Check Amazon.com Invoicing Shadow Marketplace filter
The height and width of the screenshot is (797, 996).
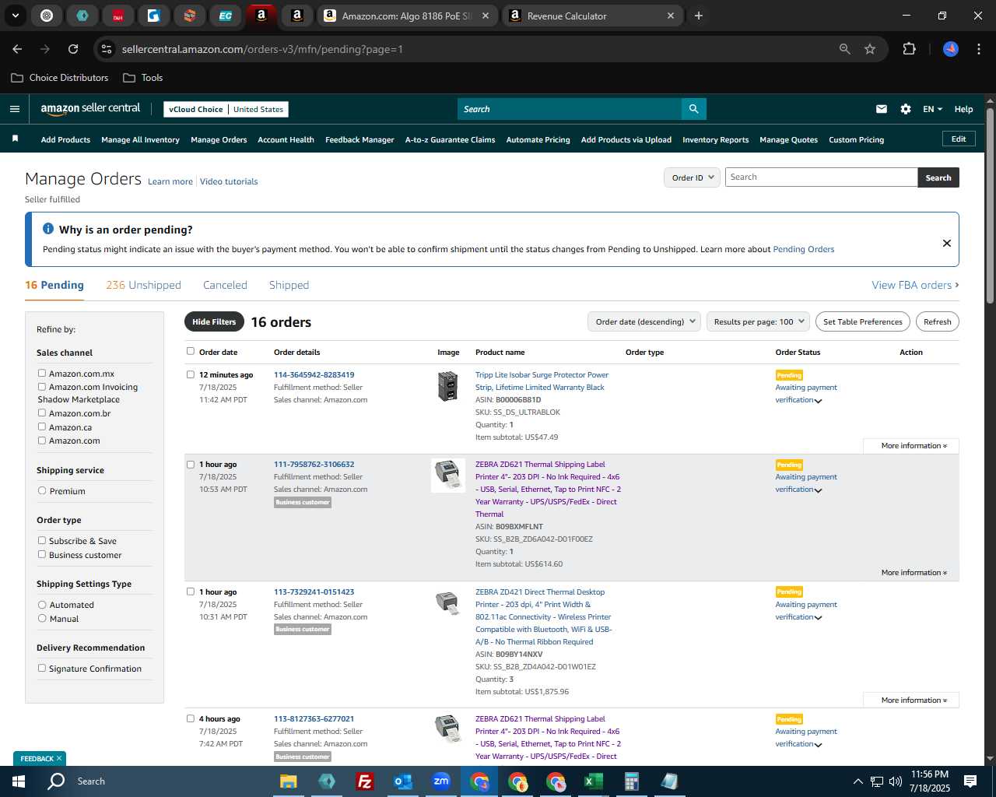pyautogui.click(x=42, y=387)
